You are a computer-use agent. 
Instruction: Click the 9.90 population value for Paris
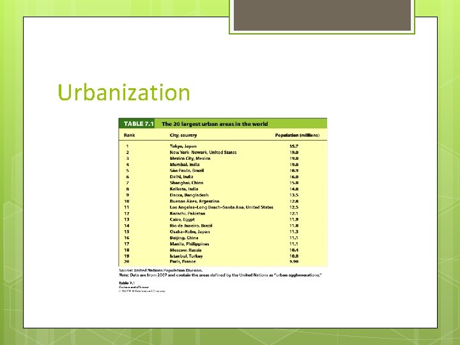tap(294, 261)
